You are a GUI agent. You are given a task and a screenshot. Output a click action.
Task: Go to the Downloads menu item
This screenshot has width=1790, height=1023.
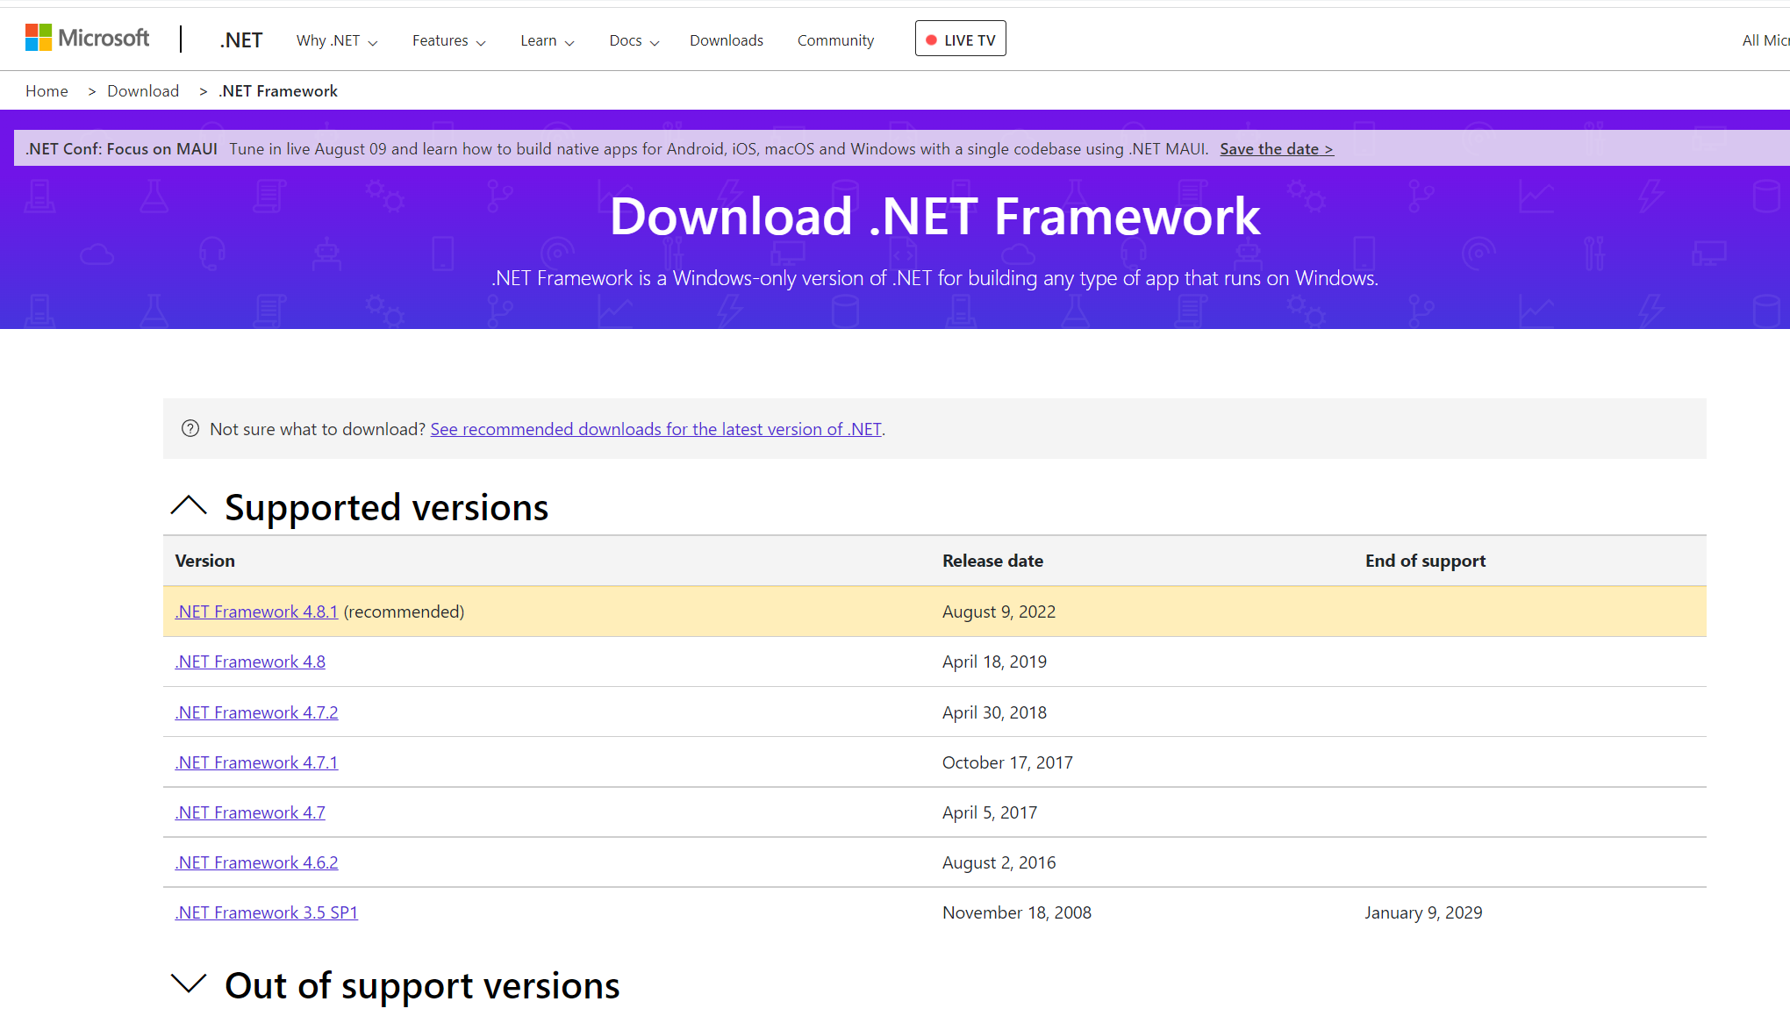[x=726, y=40]
